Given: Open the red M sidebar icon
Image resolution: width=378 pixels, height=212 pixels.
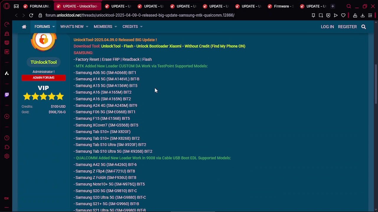Looking at the screenshot, I should tap(6, 52).
